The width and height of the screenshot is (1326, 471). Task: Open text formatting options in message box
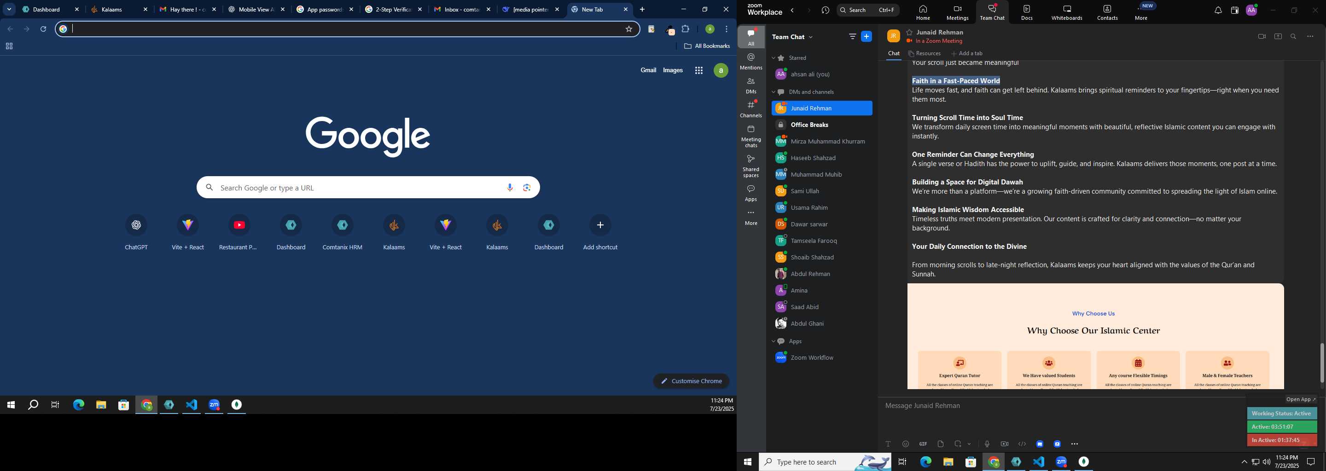click(888, 444)
